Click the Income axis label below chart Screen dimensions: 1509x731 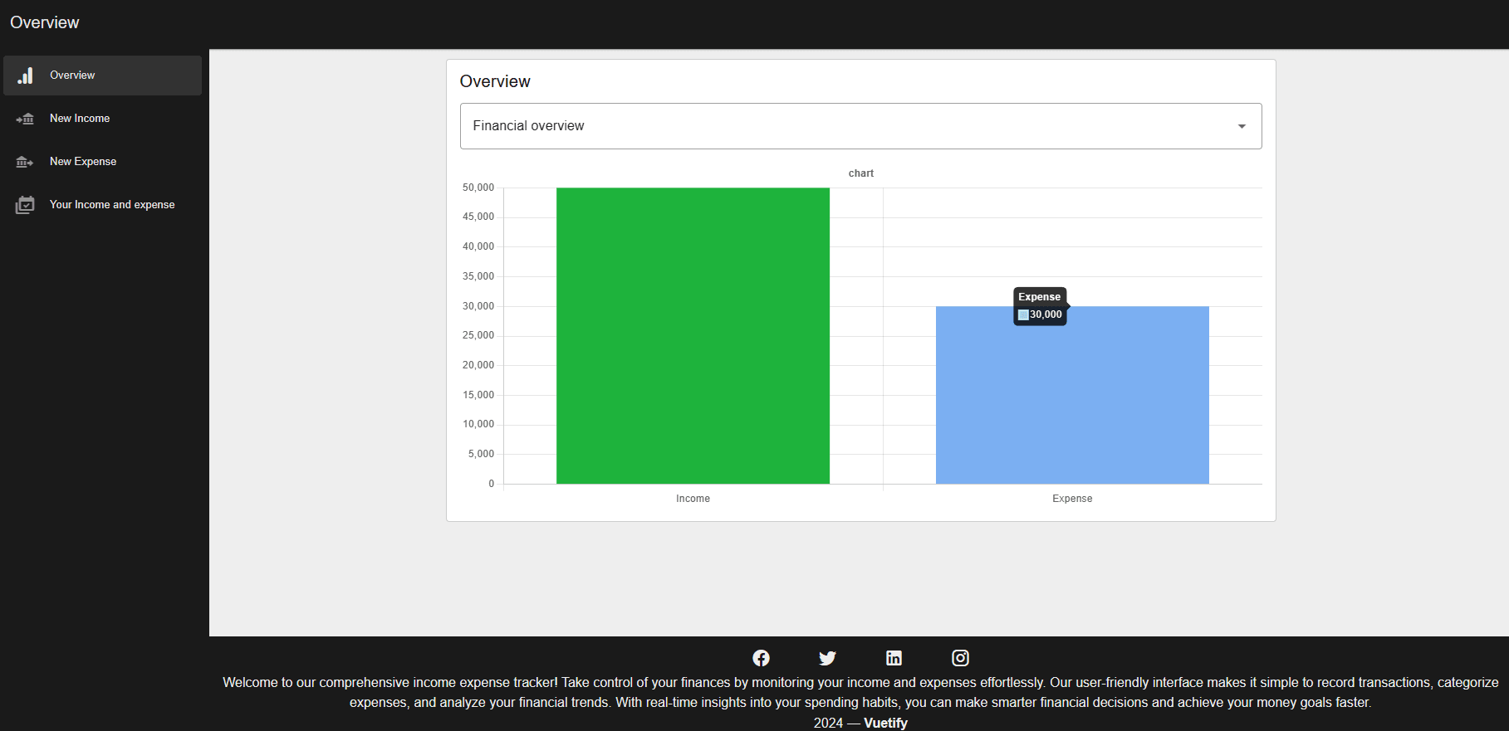[693, 499]
